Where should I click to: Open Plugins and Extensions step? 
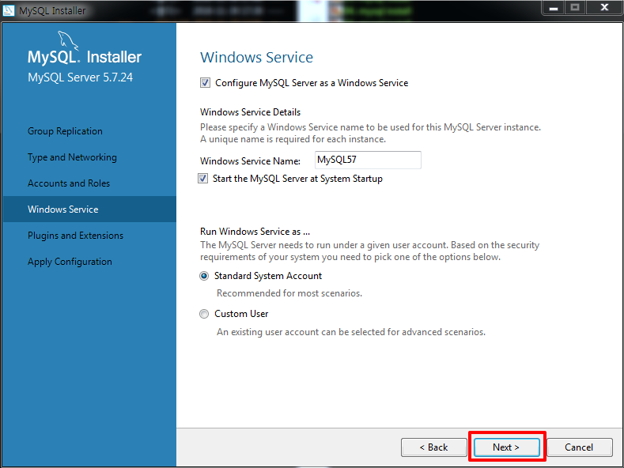[75, 236]
